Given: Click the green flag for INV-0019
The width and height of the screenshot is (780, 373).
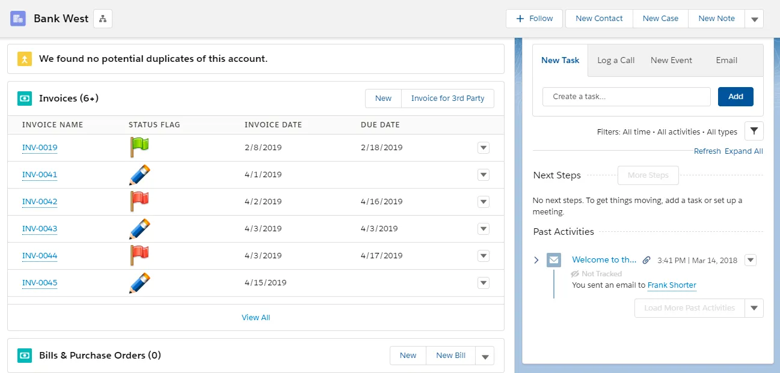Looking at the screenshot, I should tap(139, 147).
